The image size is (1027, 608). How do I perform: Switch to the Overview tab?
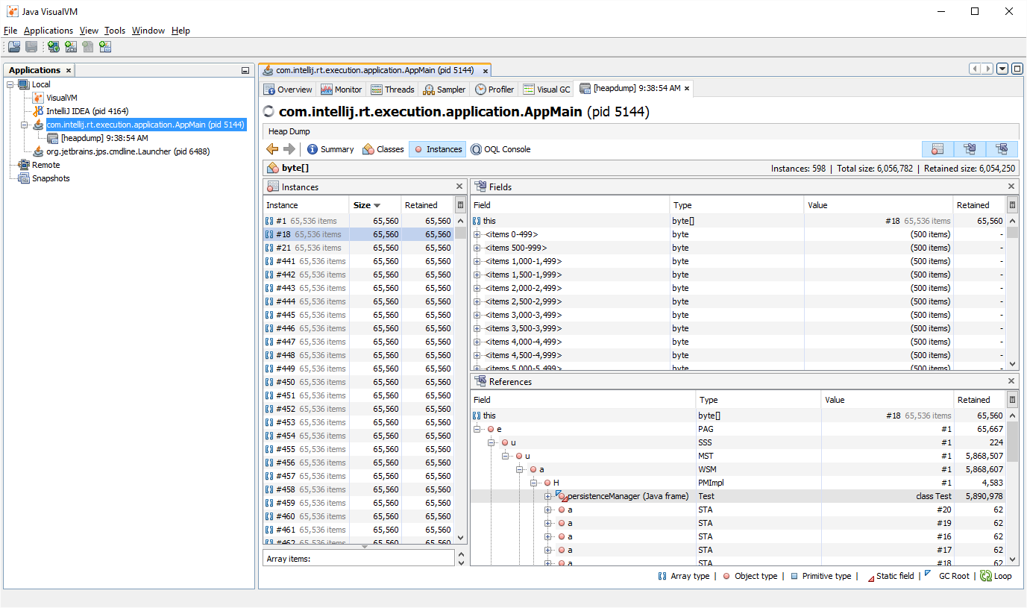pos(289,89)
